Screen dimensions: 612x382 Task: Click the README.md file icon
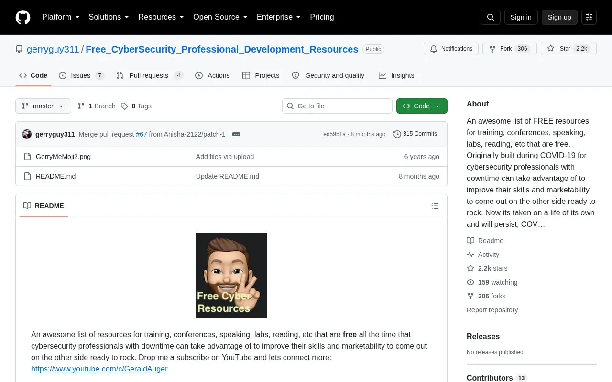[27, 176]
